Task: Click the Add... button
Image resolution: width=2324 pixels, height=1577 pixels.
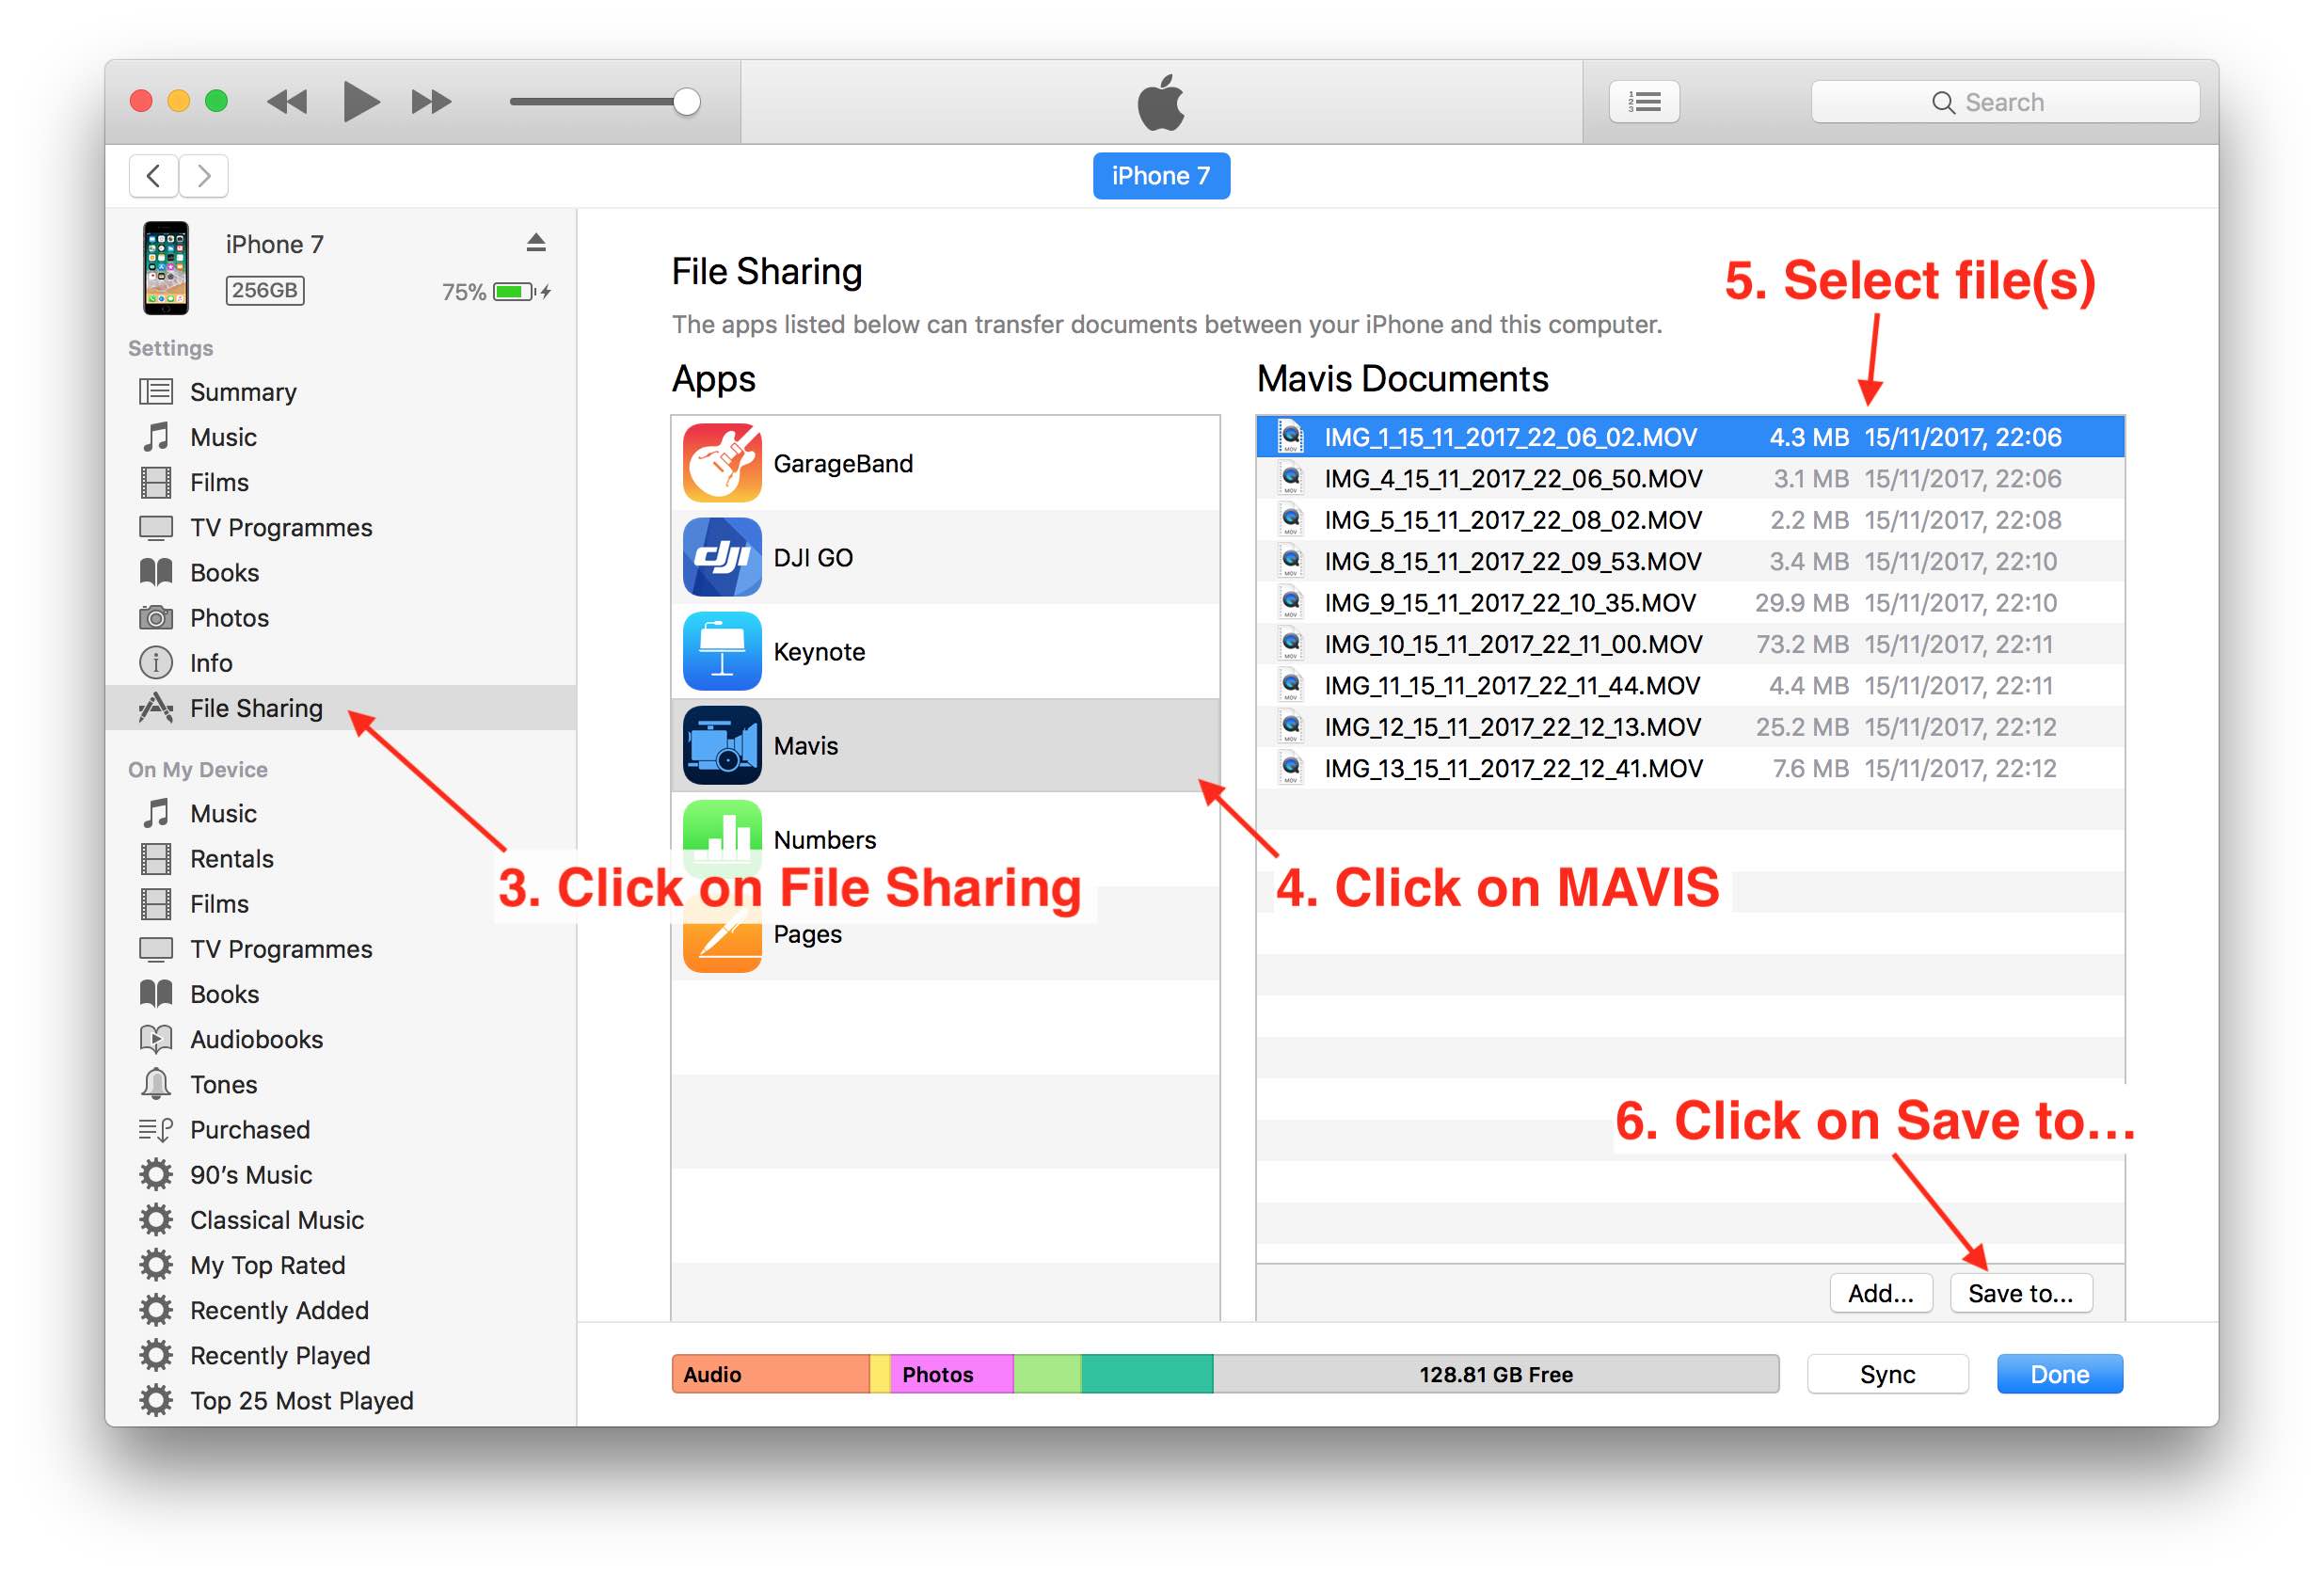Action: pos(1880,1293)
